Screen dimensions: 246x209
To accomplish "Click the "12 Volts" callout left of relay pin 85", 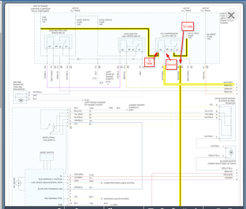I will click(x=149, y=62).
